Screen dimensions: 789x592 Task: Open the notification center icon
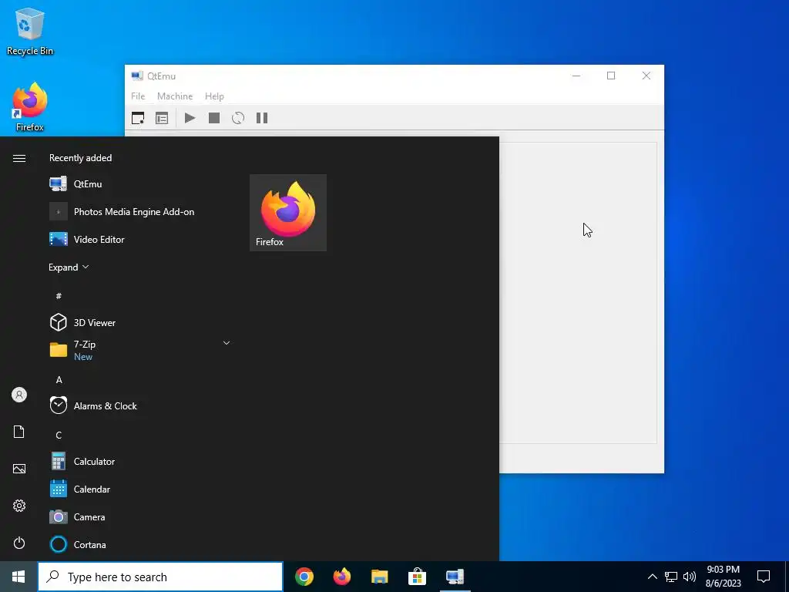coord(764,577)
